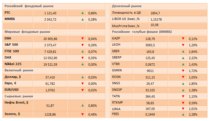The width and height of the screenshot is (210, 121).
Task: Click the red down arrow in the Золото row
Action: [82, 114]
